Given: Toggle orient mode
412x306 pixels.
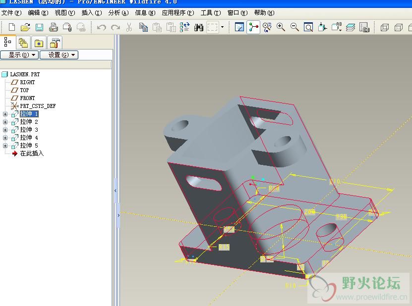Looking at the screenshot, I should 267,27.
